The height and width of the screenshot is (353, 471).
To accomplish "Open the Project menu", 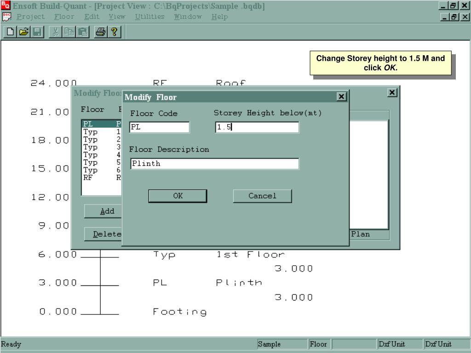I will tap(30, 17).
